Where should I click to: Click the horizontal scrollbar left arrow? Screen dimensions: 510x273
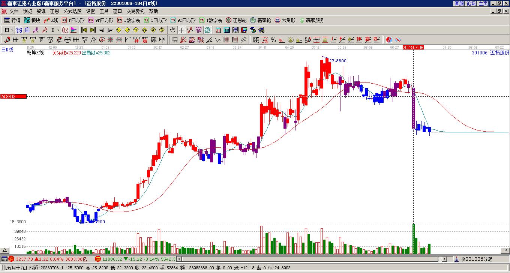pyautogui.click(x=179, y=259)
